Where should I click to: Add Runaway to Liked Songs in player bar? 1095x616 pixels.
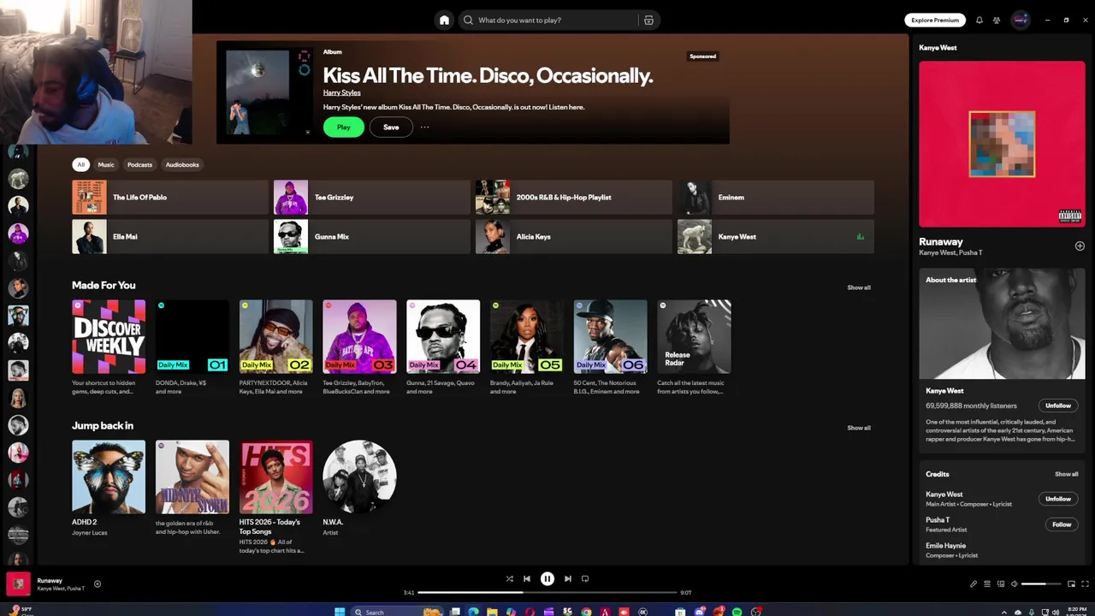(x=98, y=583)
